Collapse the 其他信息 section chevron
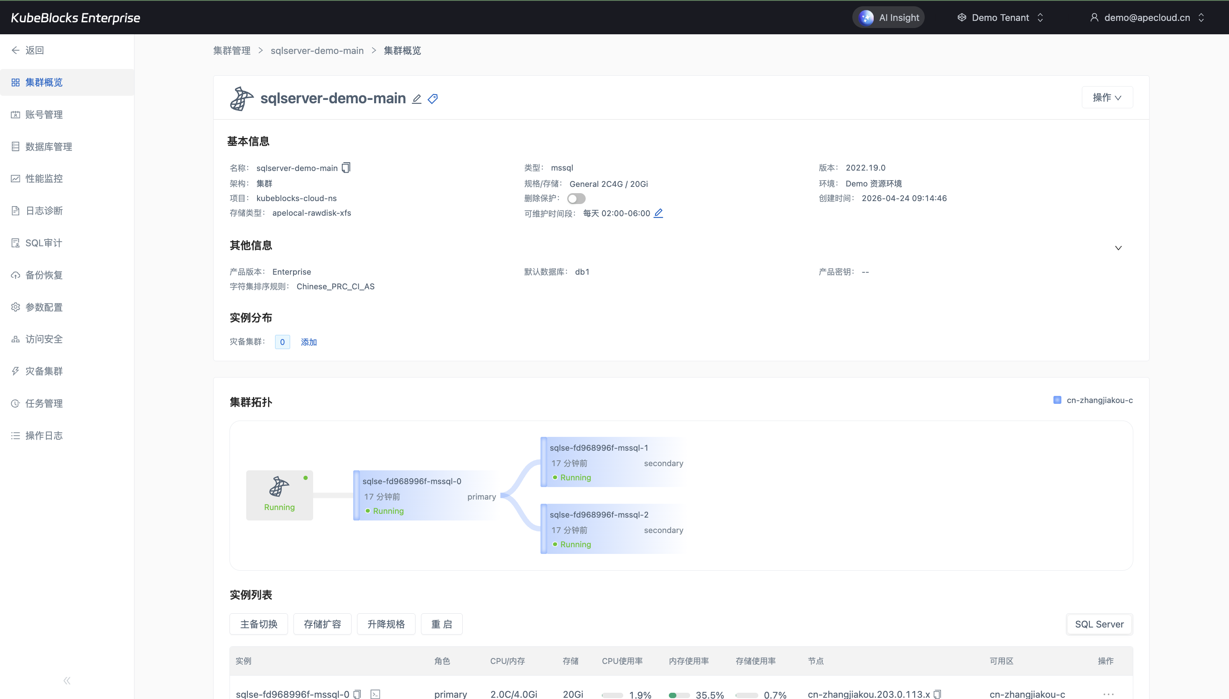This screenshot has width=1229, height=699. pos(1118,248)
